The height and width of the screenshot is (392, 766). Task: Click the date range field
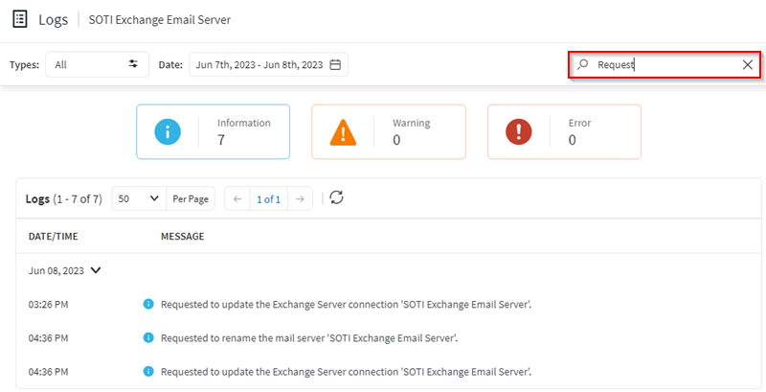point(259,65)
